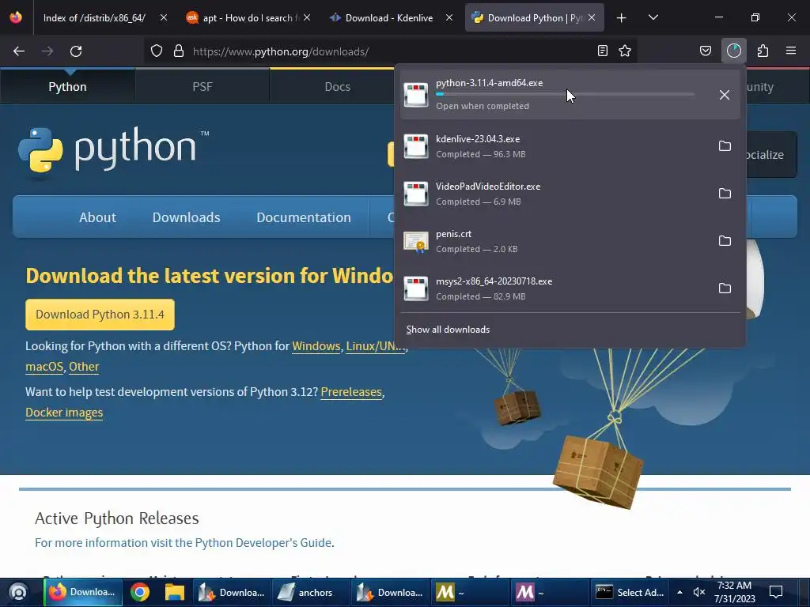810x607 pixels.
Task: Expand the list all tabs chevron
Action: tap(653, 18)
